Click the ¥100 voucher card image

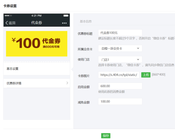pos(37,44)
